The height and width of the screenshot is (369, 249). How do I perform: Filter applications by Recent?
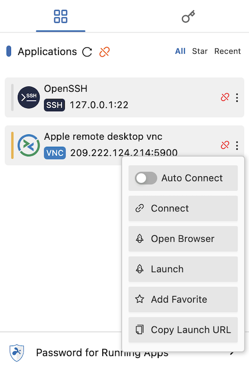tap(228, 51)
